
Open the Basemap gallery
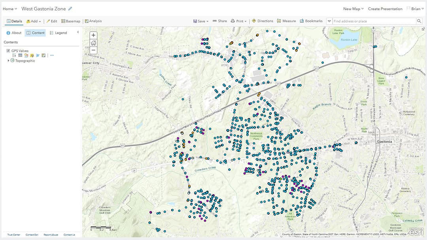[x=70, y=21]
